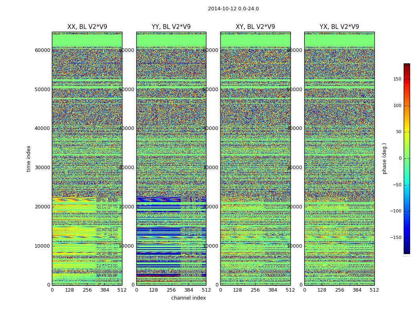
Task: Select the "XX, BL V2*V9" subplot title
Action: pyautogui.click(x=87, y=27)
